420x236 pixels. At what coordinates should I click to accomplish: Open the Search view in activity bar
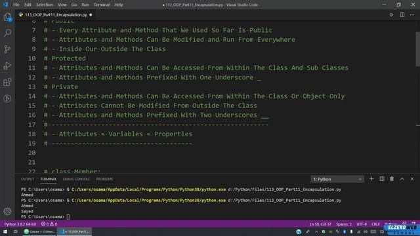click(x=7, y=33)
